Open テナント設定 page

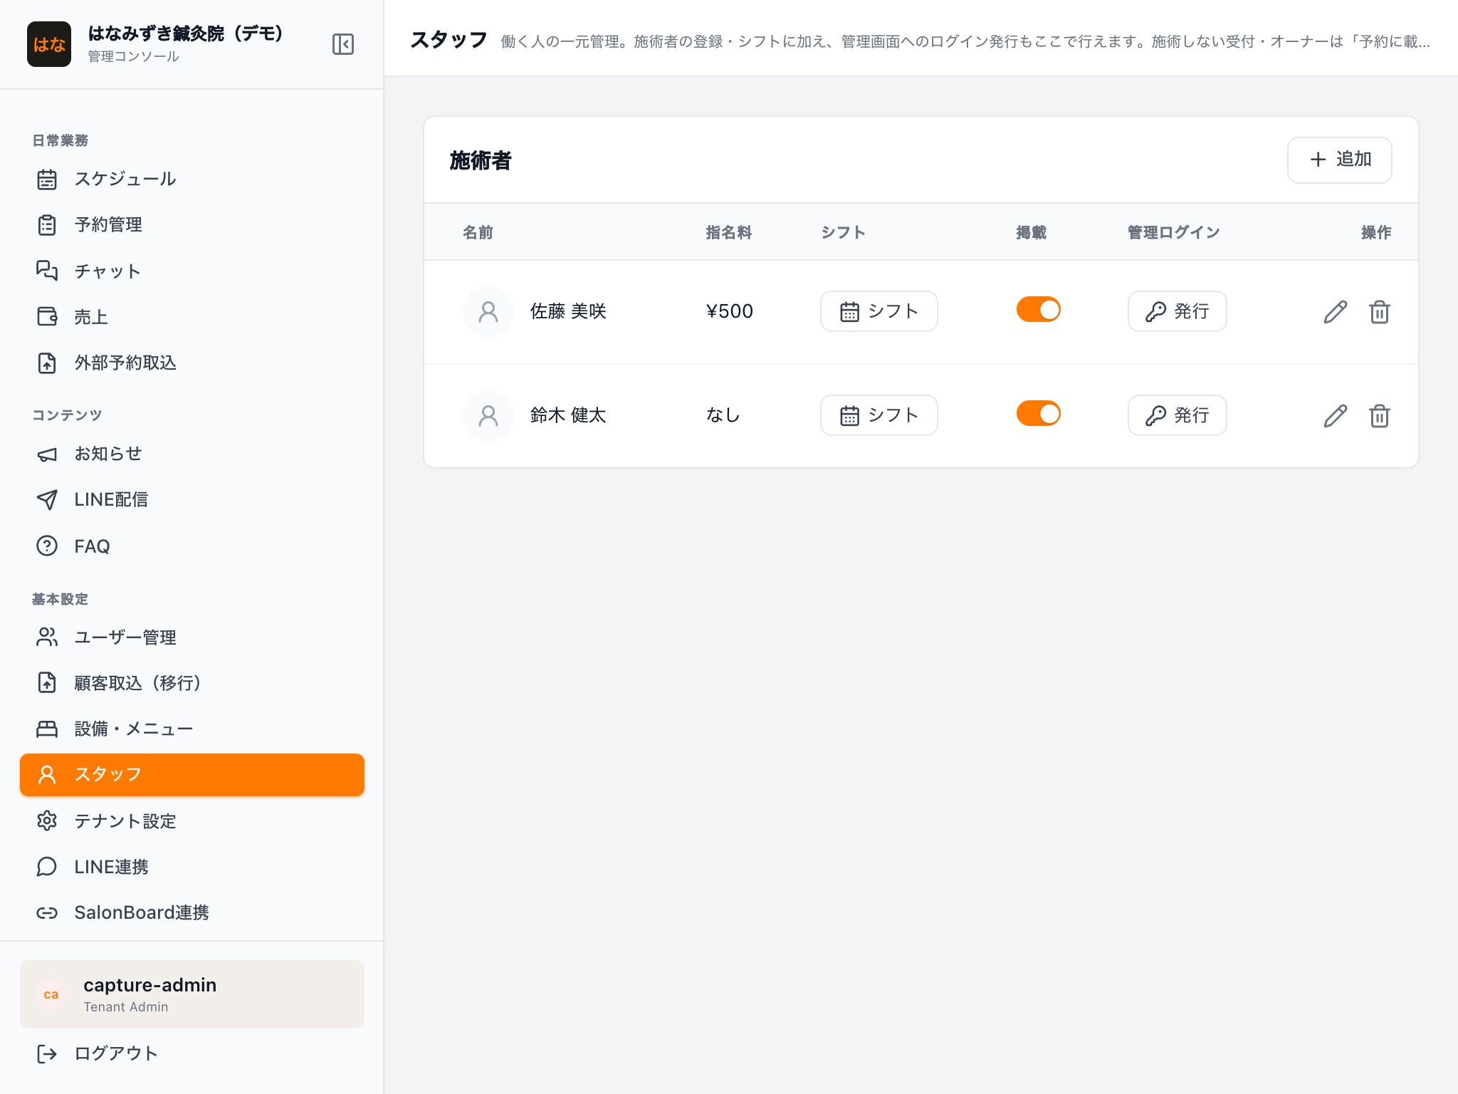click(x=192, y=820)
